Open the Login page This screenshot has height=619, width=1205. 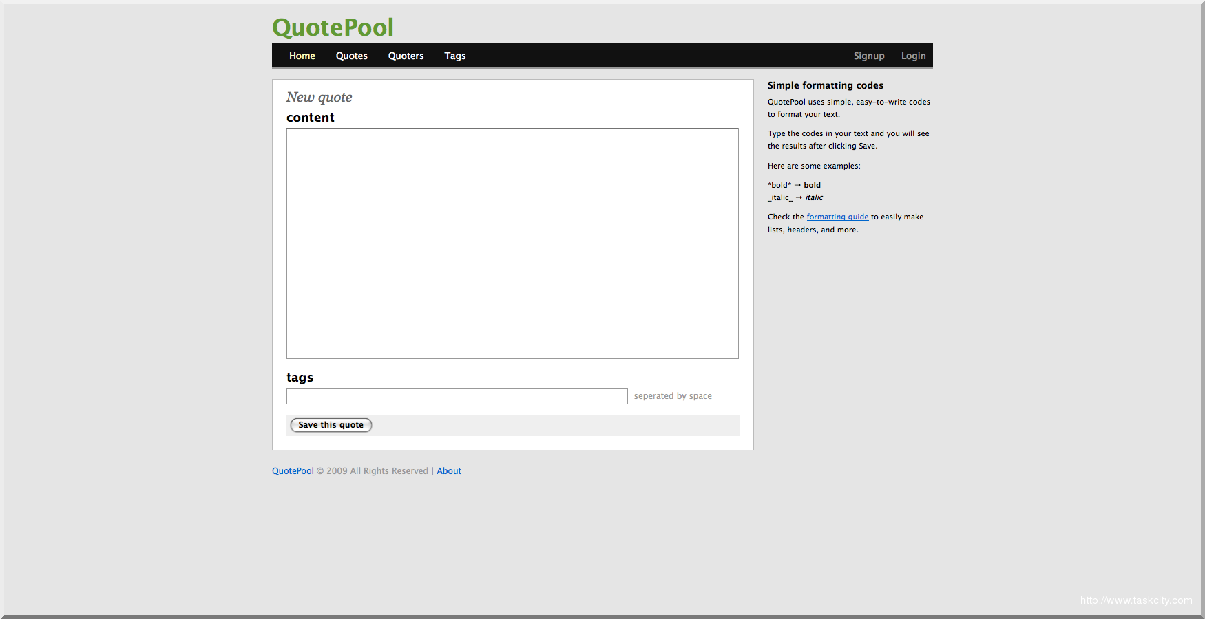tap(913, 56)
